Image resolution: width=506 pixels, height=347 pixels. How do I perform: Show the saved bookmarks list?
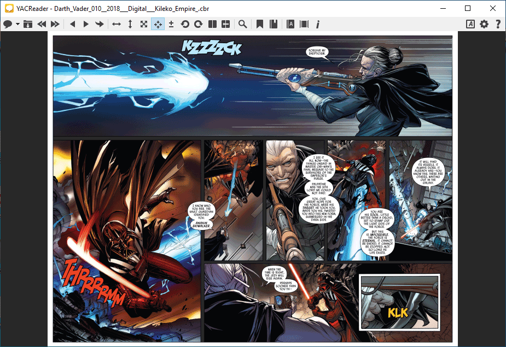(274, 24)
